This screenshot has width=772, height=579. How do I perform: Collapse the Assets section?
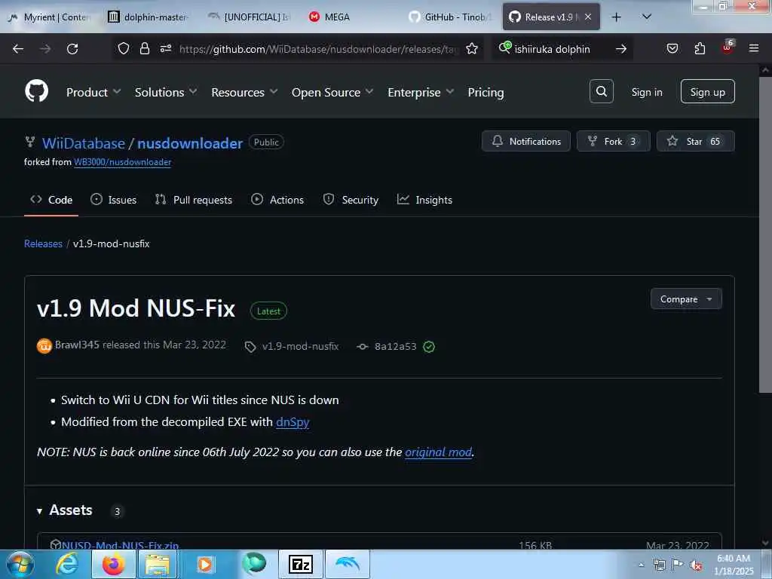[65, 510]
